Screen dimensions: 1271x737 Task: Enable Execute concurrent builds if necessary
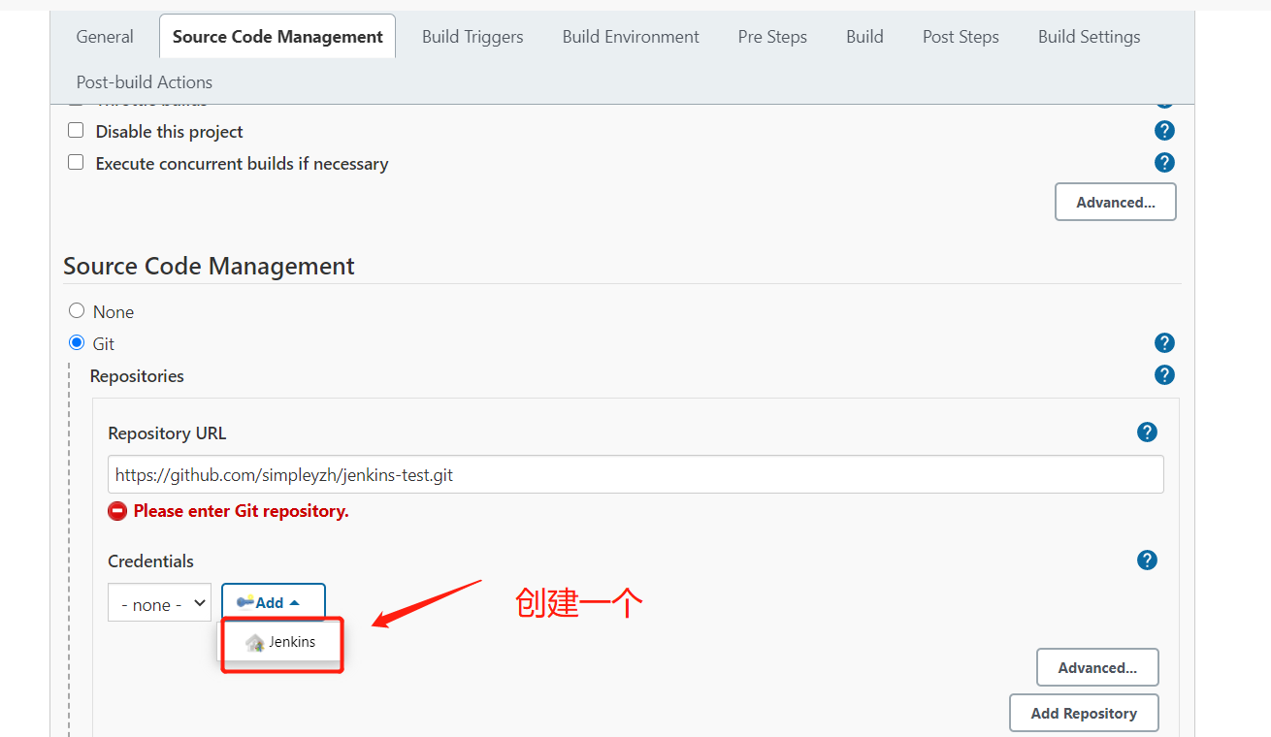(76, 163)
